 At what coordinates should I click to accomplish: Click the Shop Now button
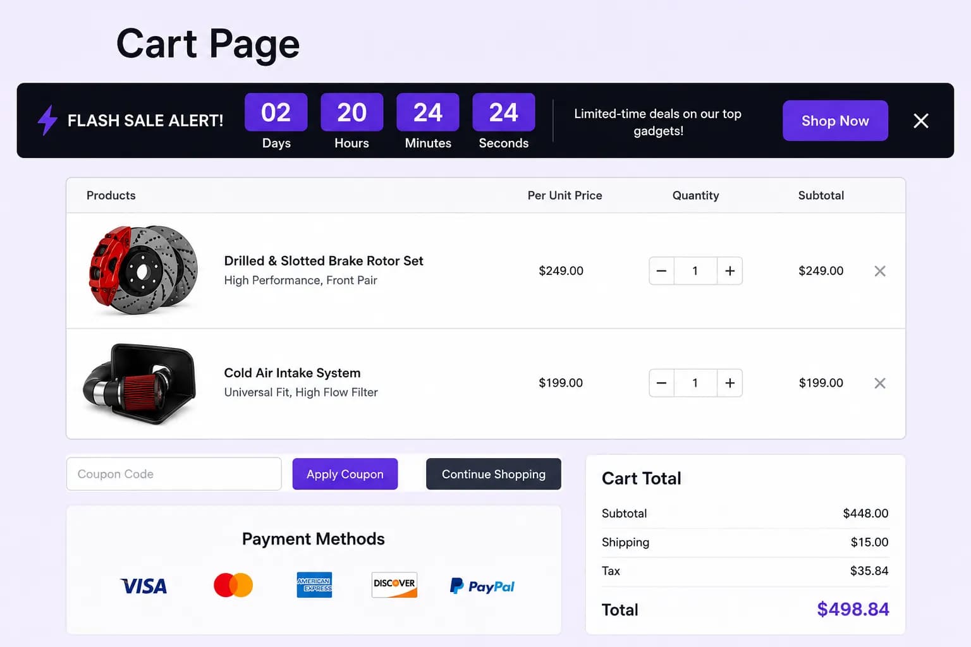tap(835, 121)
